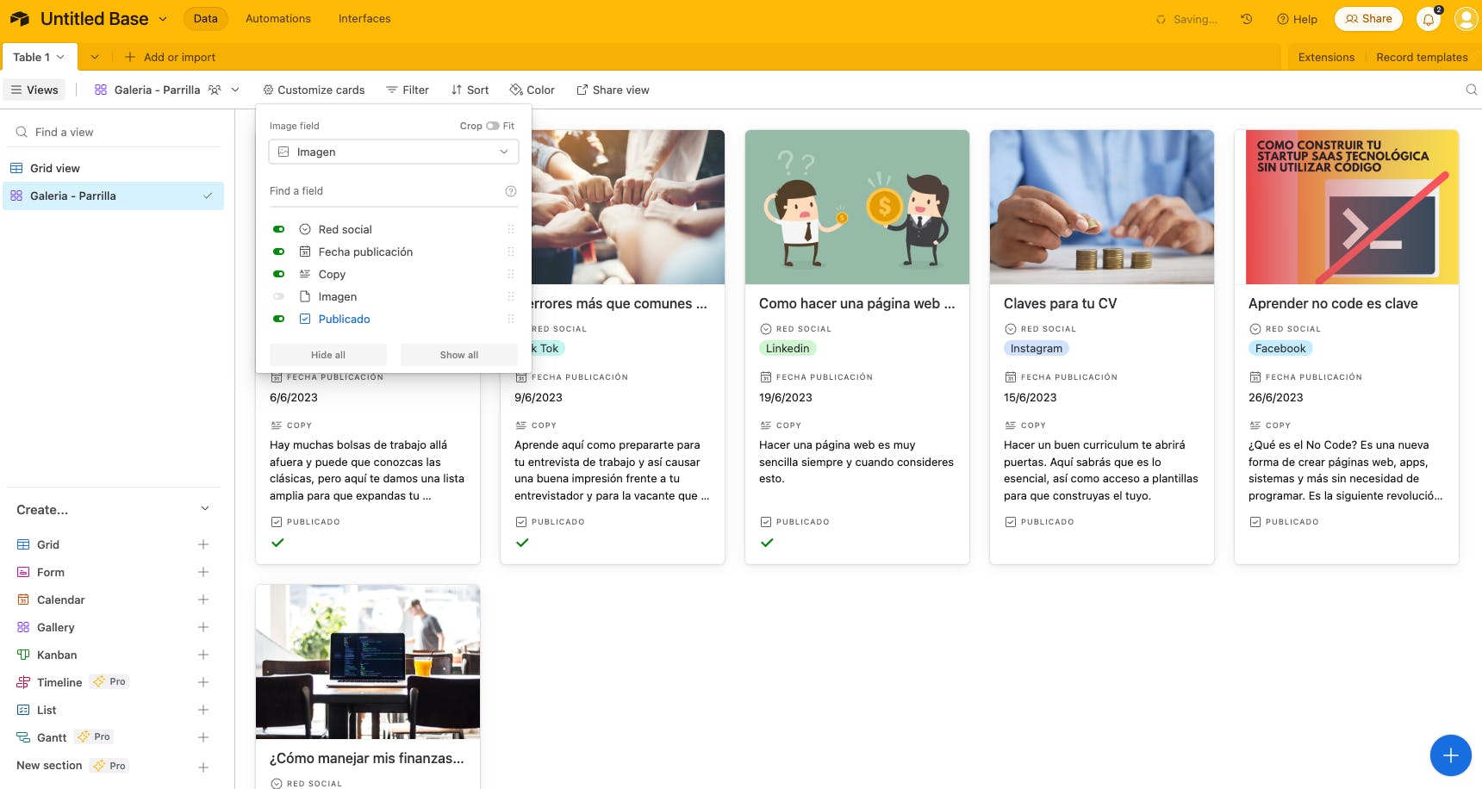Click the Share button

pyautogui.click(x=1368, y=19)
